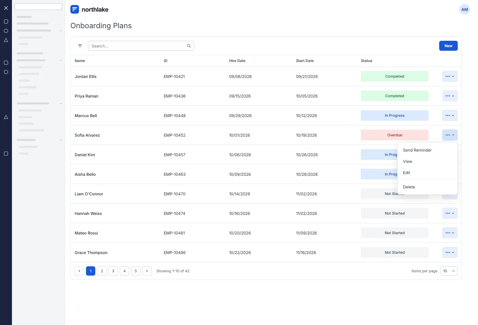Click the sidebar search box
This screenshot has width=478, height=325.
[x=39, y=7]
